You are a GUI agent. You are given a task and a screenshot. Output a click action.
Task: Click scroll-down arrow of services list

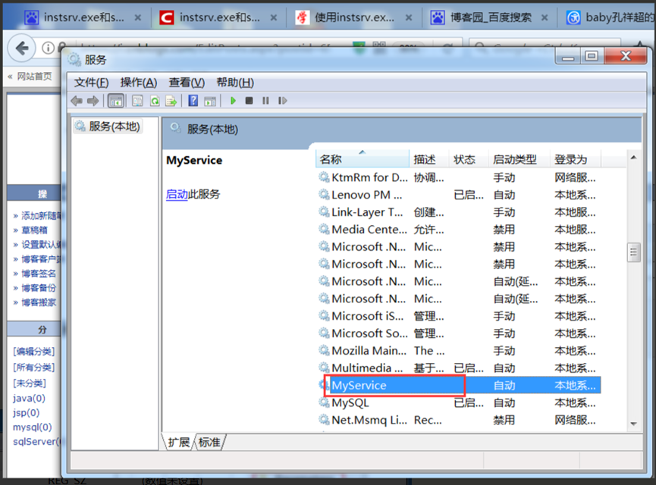tap(633, 424)
